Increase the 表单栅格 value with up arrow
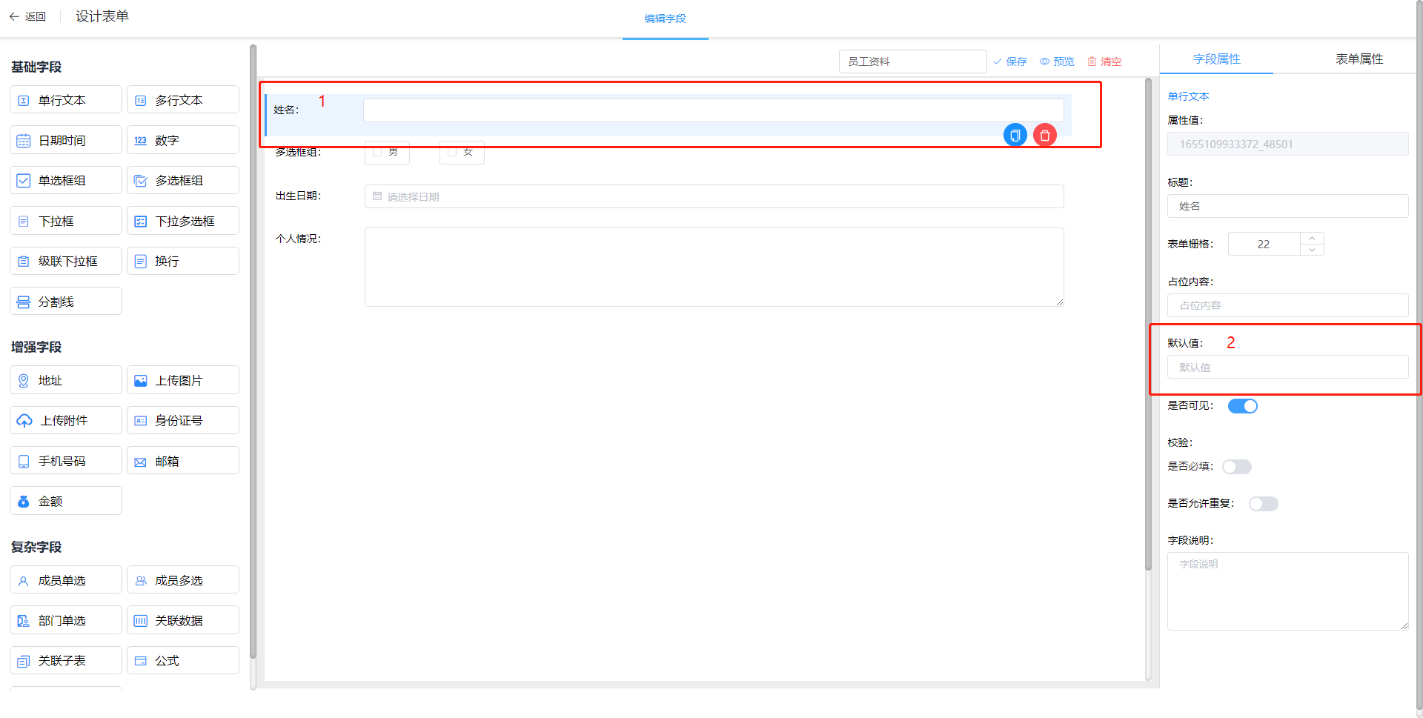The width and height of the screenshot is (1423, 718). pos(1312,238)
